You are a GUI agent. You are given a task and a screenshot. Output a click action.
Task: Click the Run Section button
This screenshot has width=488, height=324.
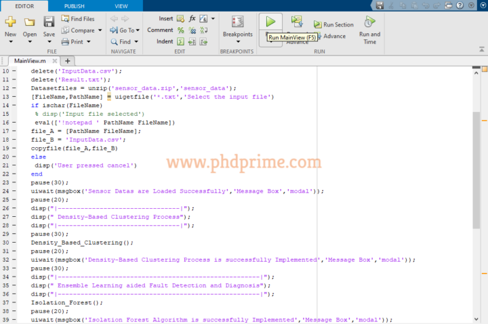tap(333, 24)
